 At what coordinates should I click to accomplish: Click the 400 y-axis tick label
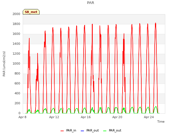[17, 93]
